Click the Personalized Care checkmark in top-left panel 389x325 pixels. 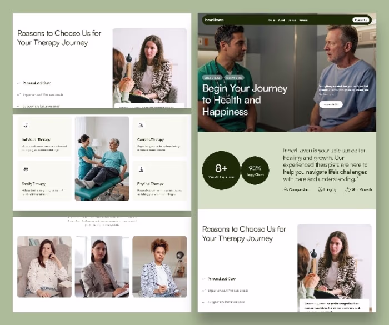click(18, 83)
